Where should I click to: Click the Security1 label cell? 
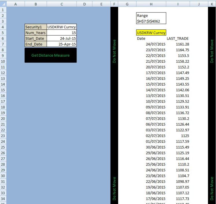click(36, 27)
